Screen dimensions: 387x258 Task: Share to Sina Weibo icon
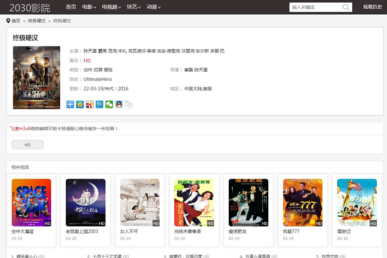89,104
